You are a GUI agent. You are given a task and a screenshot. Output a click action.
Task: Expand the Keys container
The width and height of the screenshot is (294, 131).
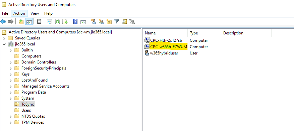pos(11,75)
